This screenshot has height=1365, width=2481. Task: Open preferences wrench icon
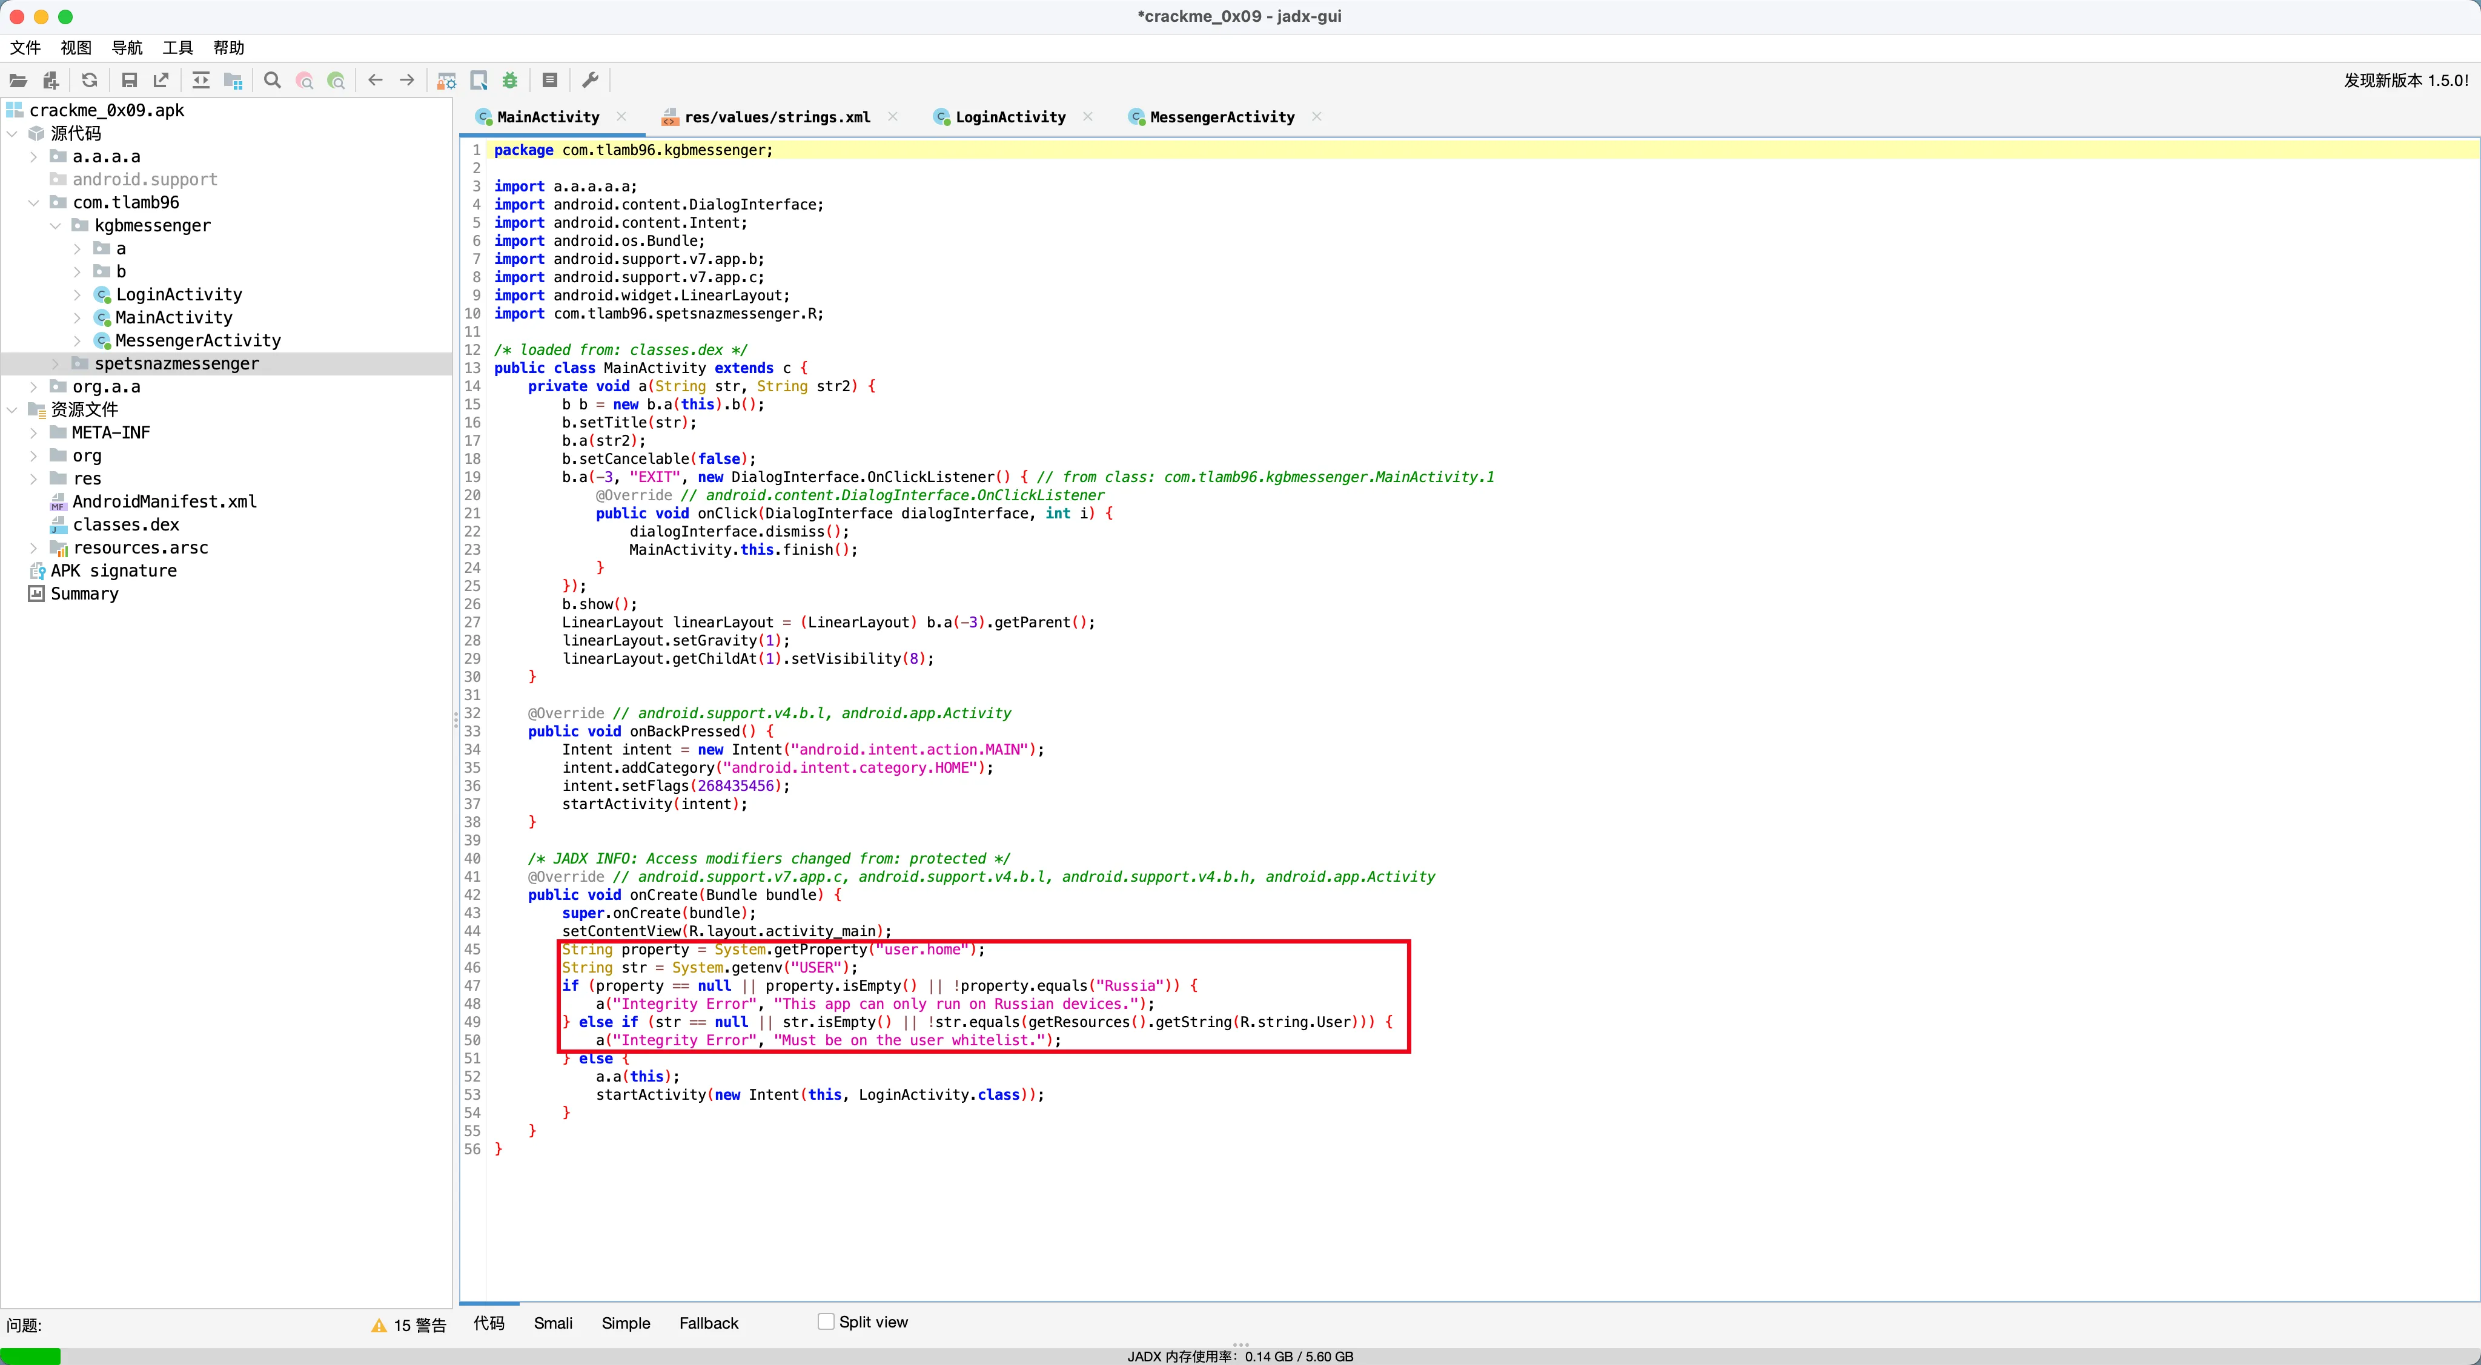pos(591,81)
